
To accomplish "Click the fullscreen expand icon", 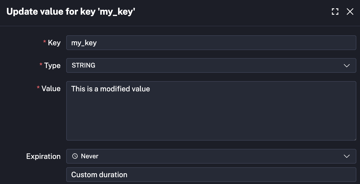I will pyautogui.click(x=335, y=12).
